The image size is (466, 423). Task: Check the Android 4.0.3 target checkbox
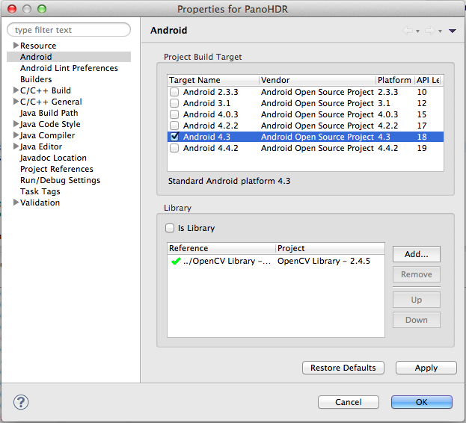[174, 114]
